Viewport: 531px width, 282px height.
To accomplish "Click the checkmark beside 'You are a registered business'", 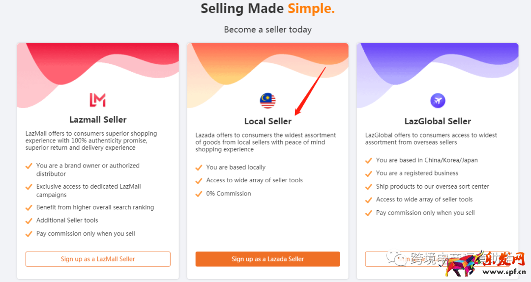I will [x=368, y=173].
